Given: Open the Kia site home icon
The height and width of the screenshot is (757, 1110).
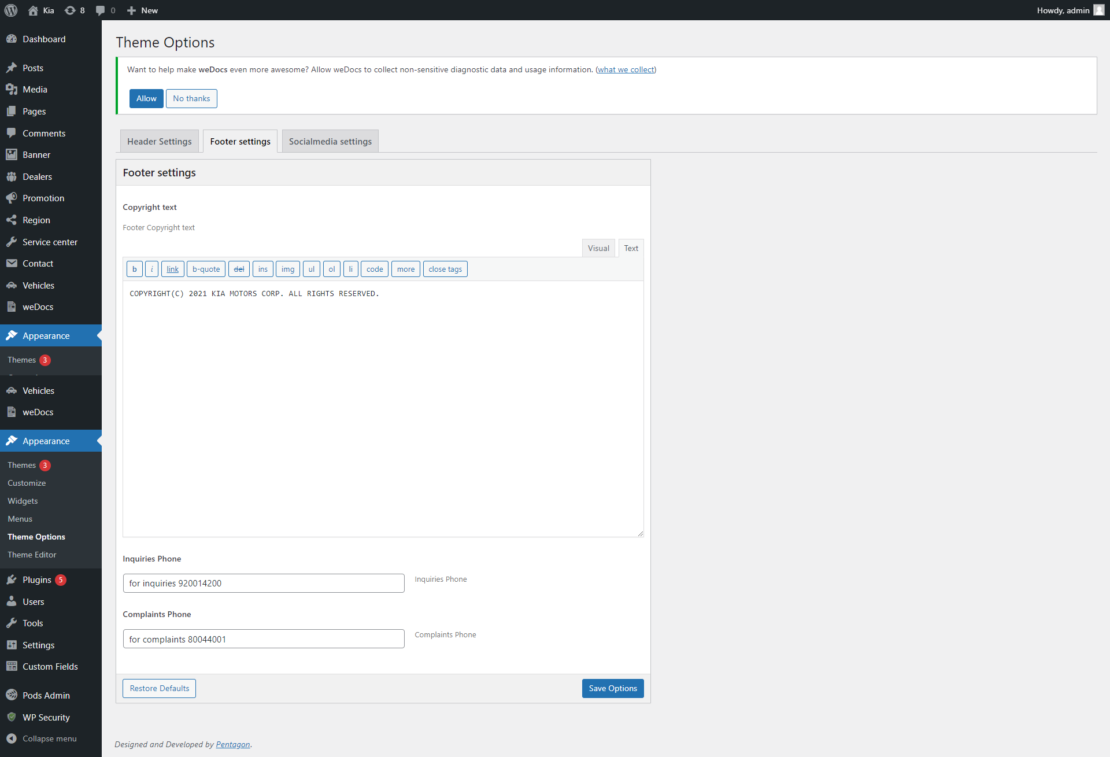Looking at the screenshot, I should pos(33,10).
